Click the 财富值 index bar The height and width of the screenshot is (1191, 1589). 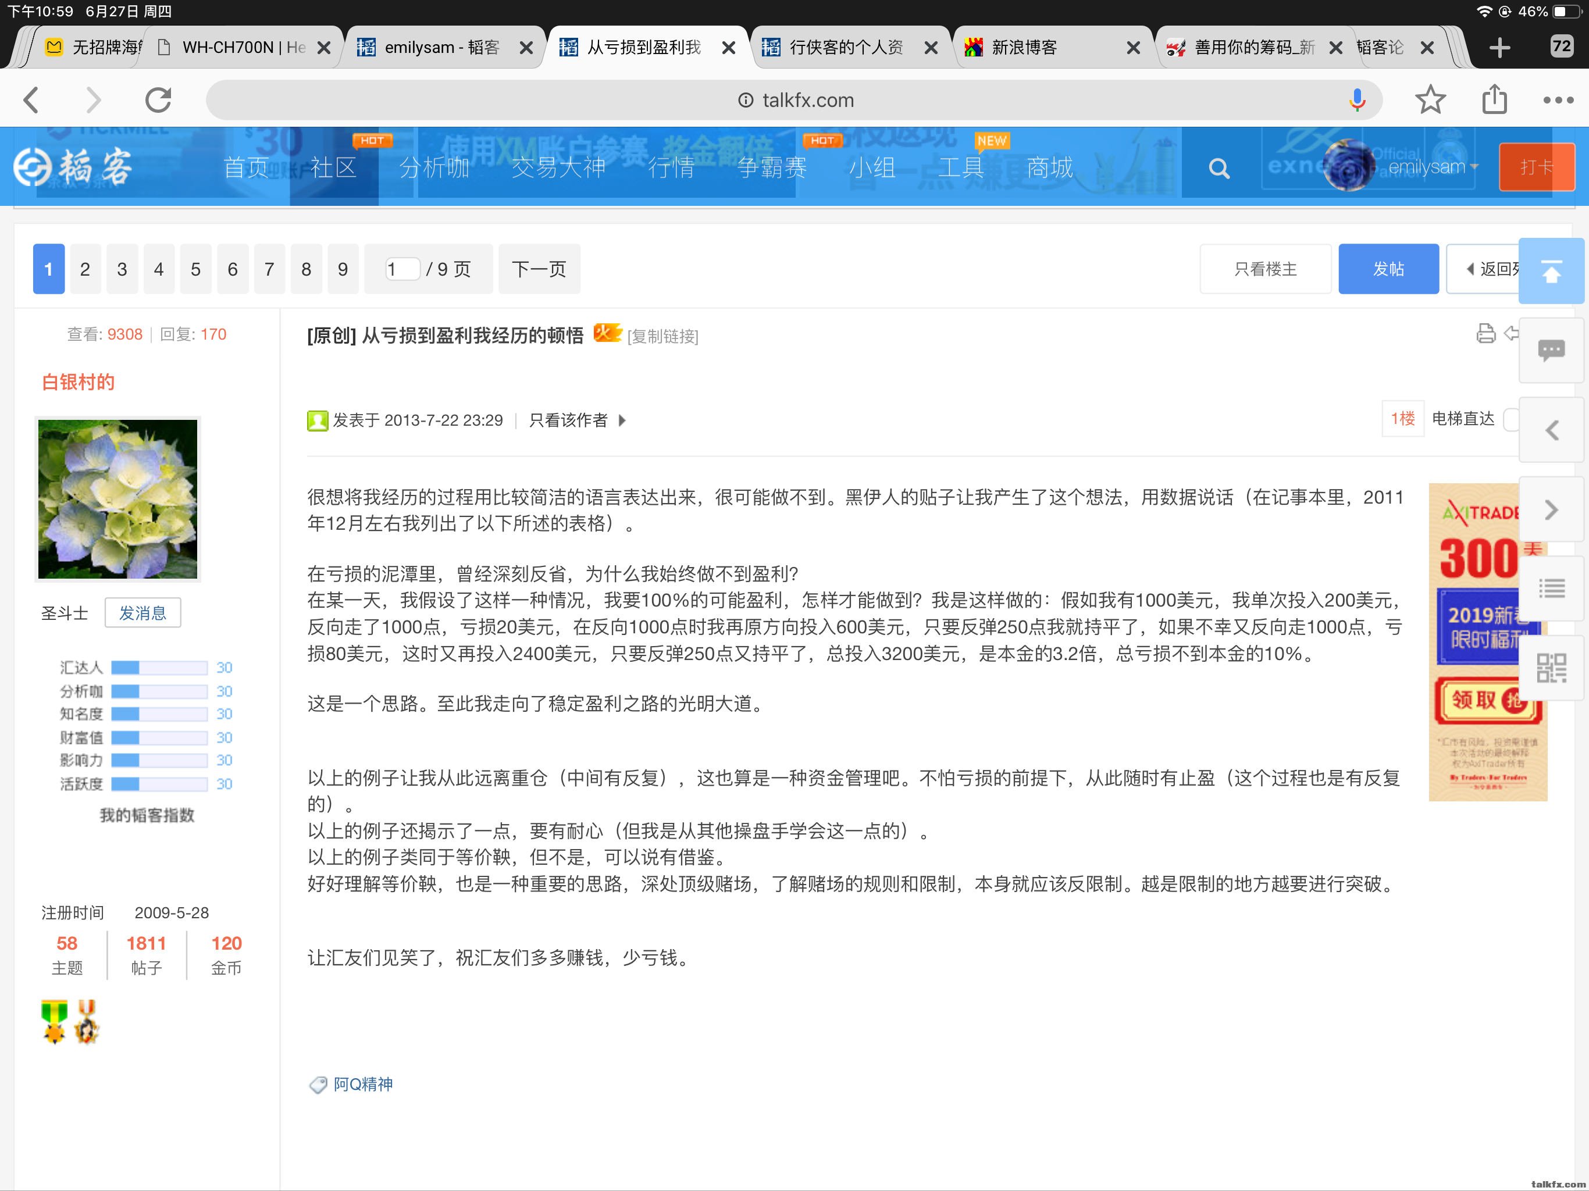[159, 737]
